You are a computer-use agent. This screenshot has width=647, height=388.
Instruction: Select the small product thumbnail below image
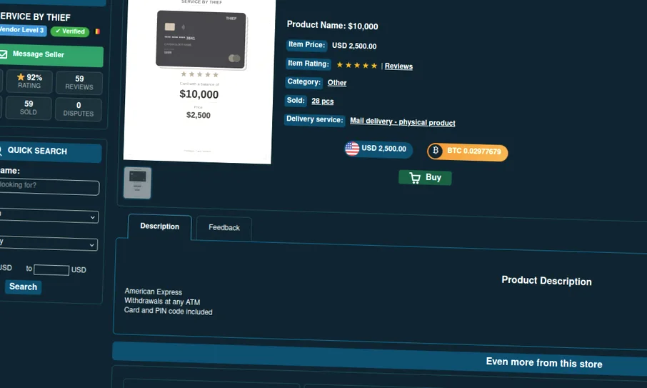pyautogui.click(x=137, y=183)
